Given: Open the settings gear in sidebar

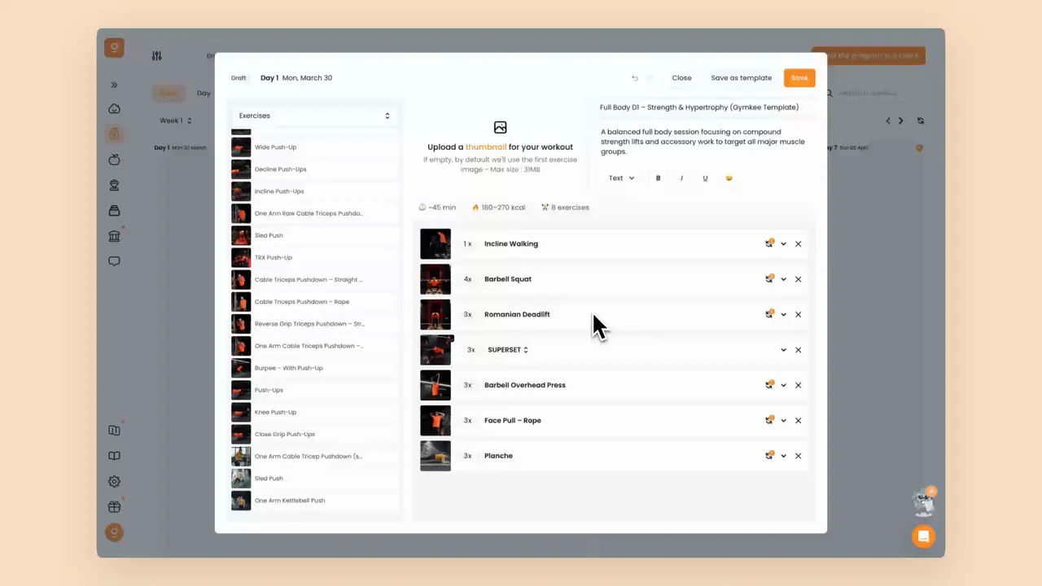Looking at the screenshot, I should tap(114, 481).
